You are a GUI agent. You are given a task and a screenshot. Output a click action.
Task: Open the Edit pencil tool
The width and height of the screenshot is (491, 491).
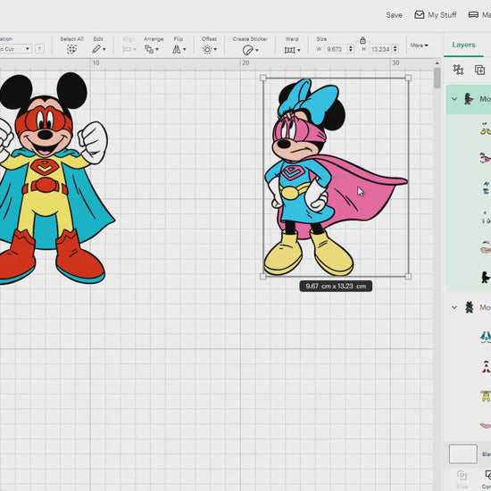click(x=96, y=49)
